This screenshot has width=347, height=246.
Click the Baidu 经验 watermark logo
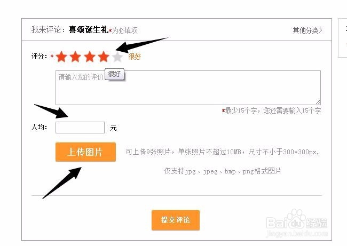click(x=296, y=223)
